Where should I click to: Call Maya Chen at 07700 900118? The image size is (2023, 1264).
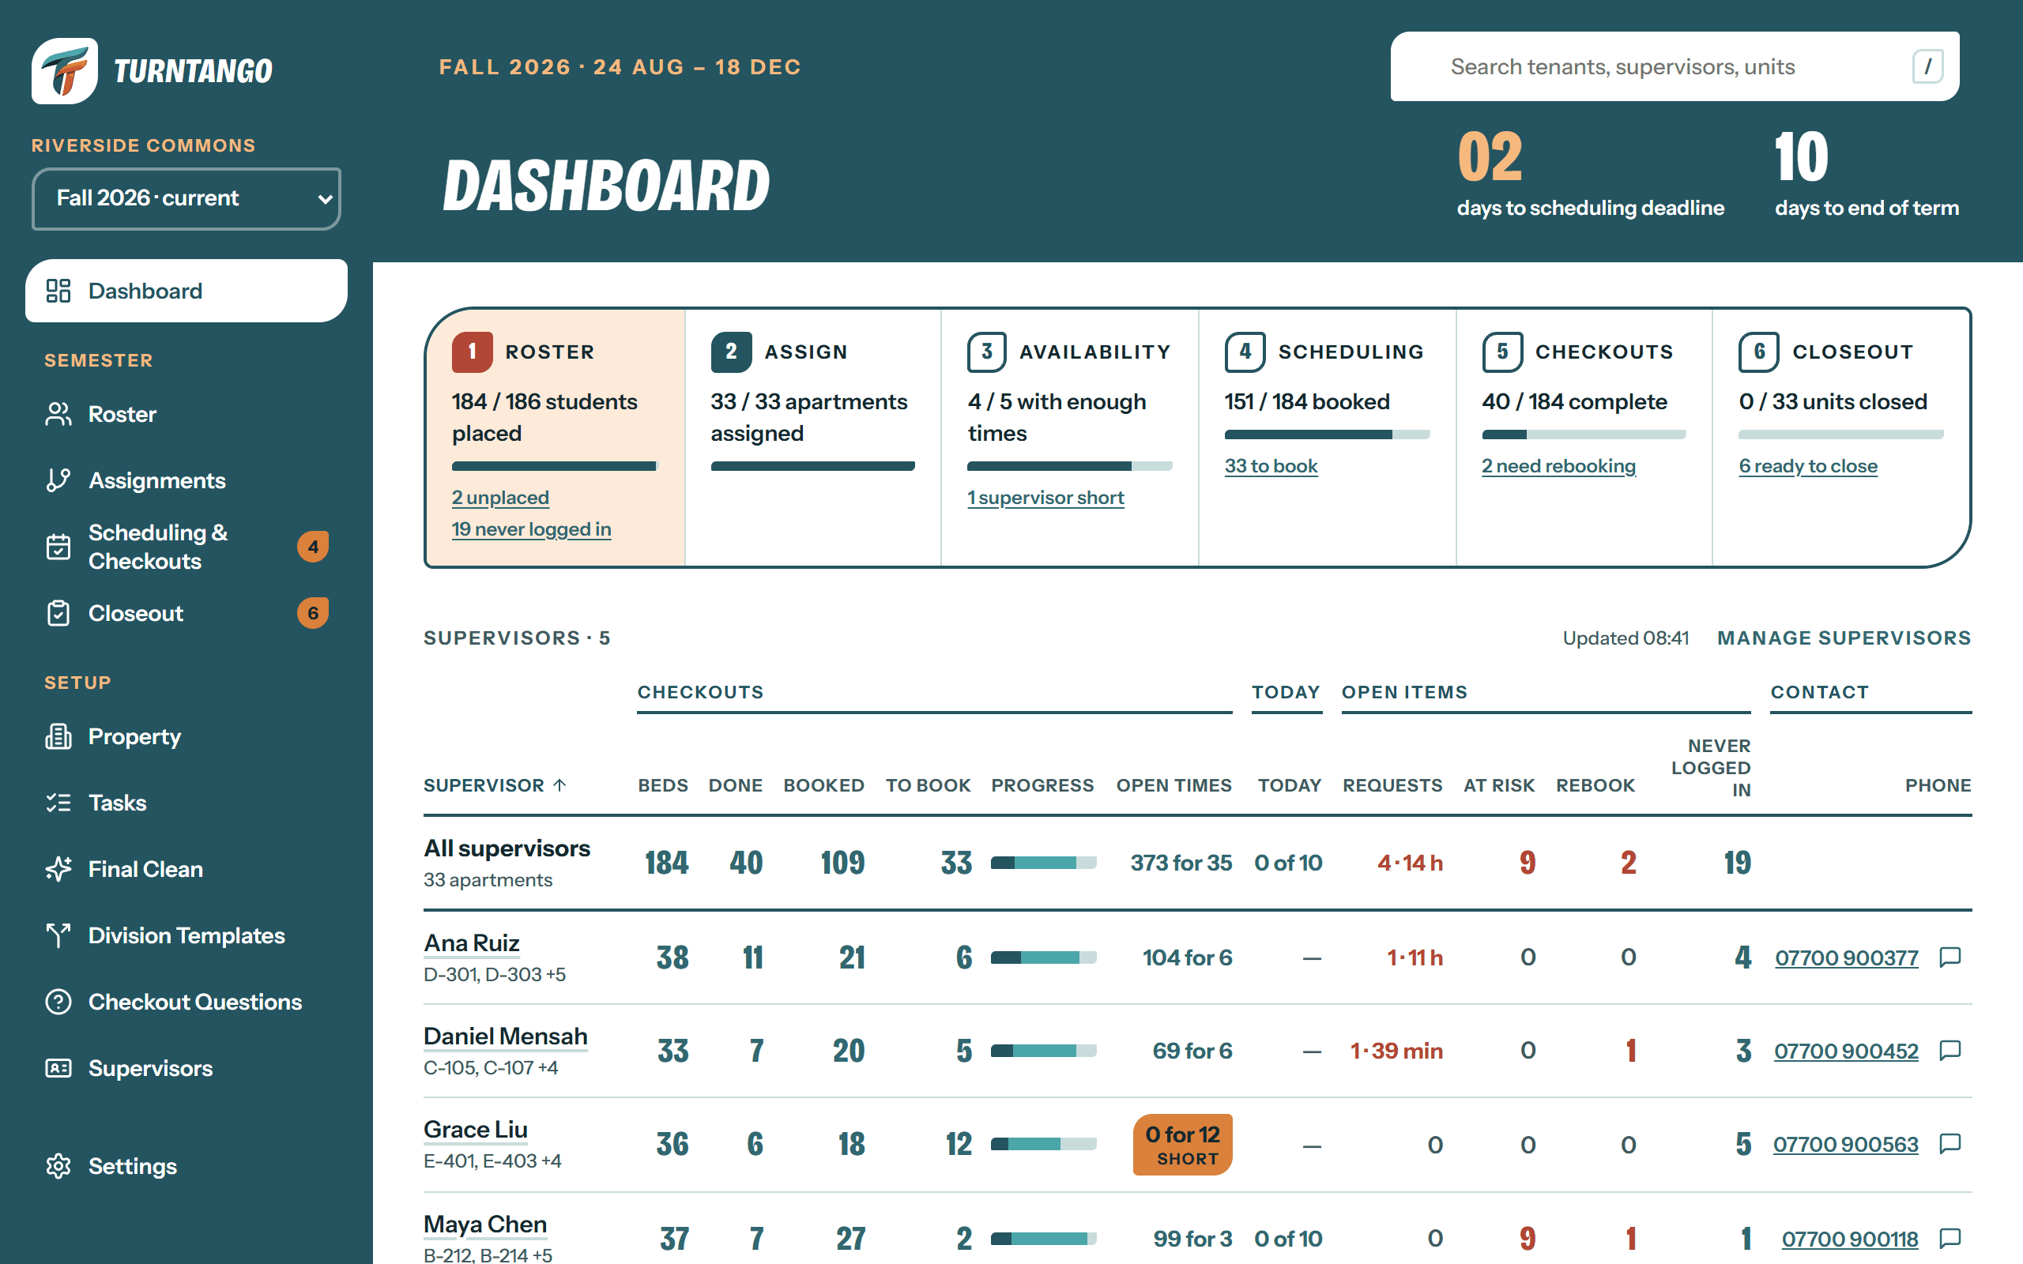pyautogui.click(x=1849, y=1239)
